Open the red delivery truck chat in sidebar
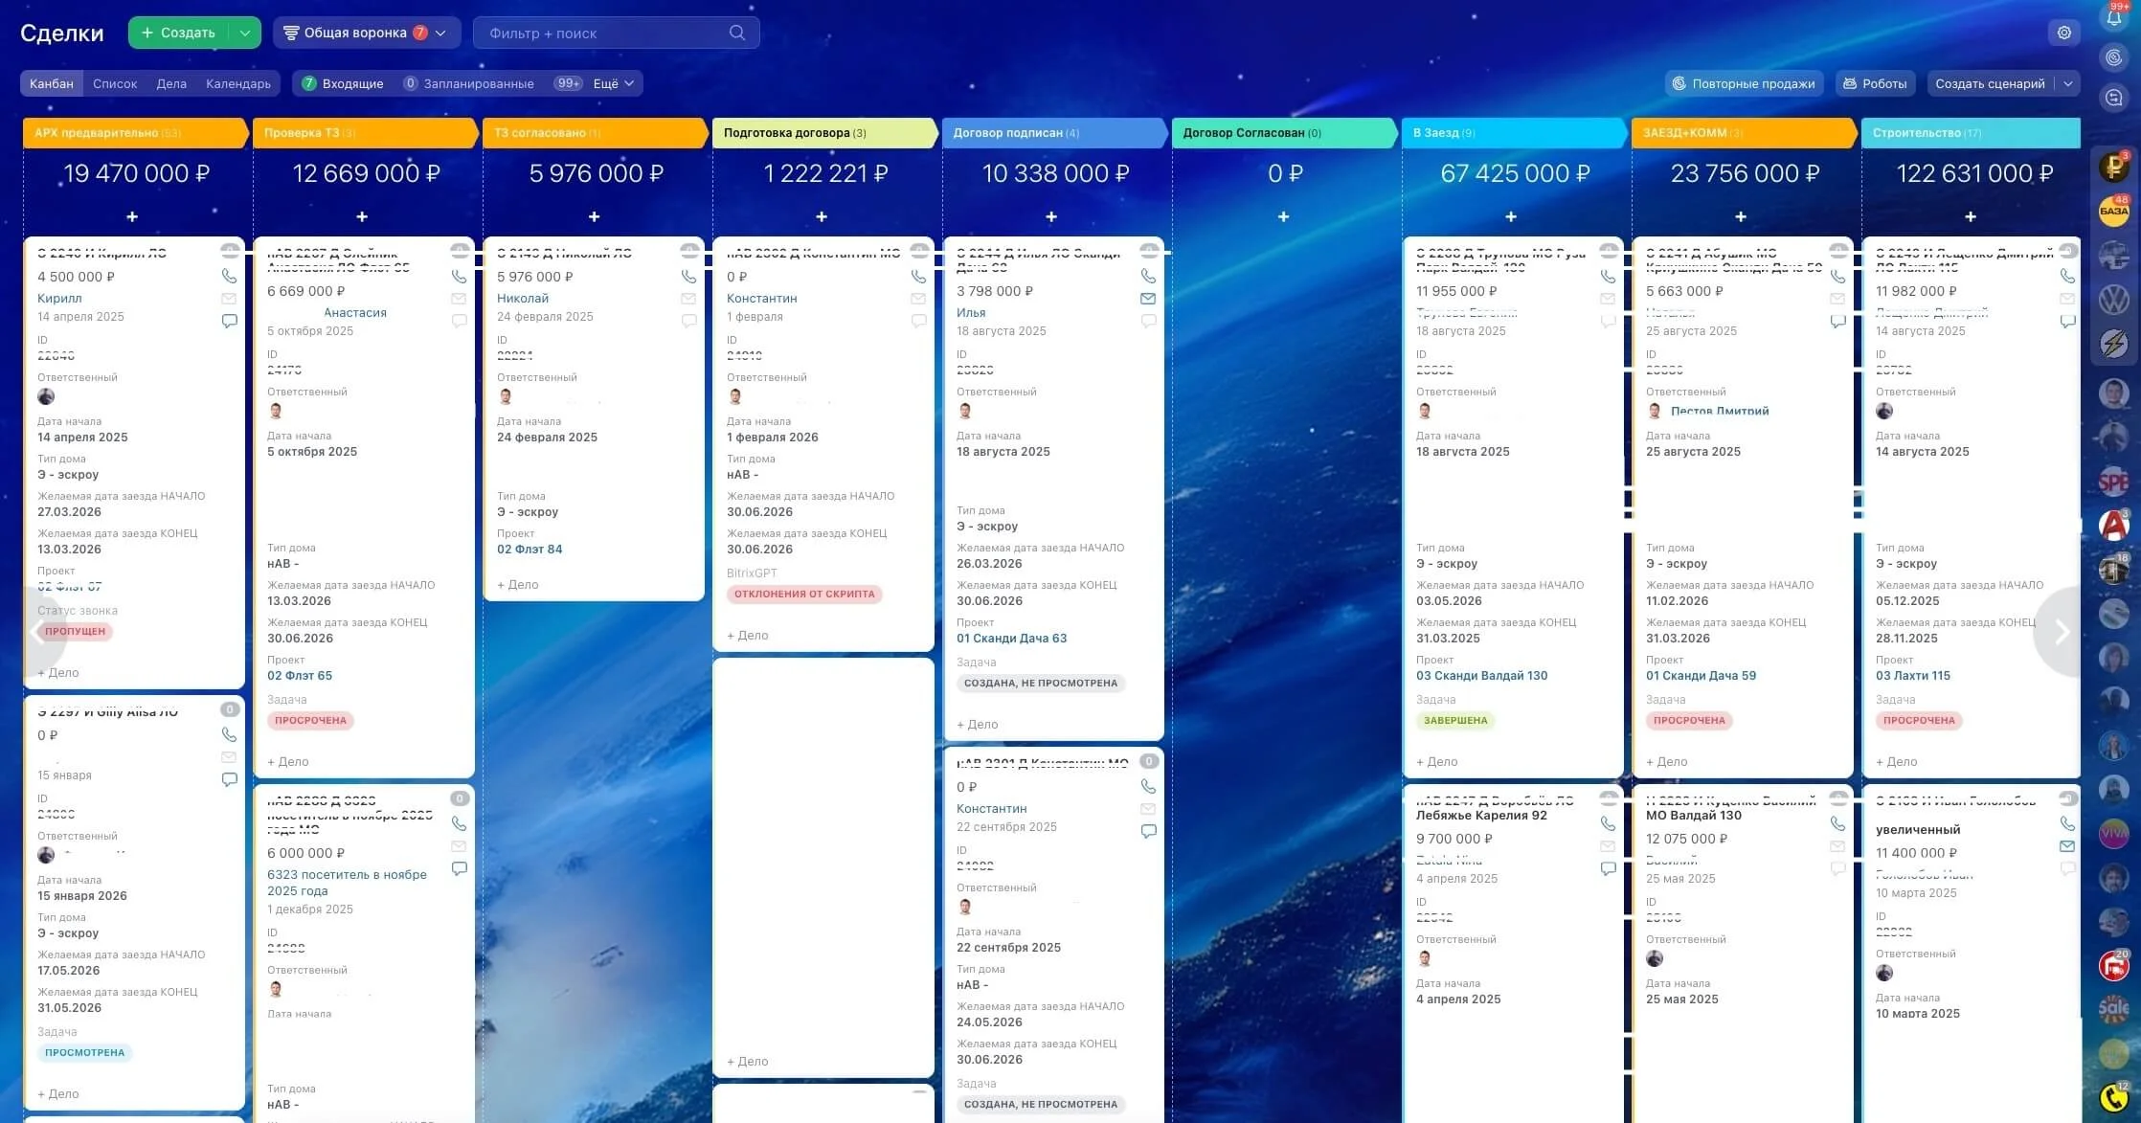 [x=2113, y=965]
